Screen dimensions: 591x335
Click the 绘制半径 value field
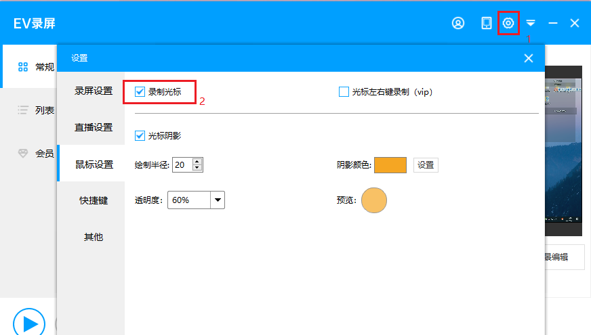[x=182, y=165]
